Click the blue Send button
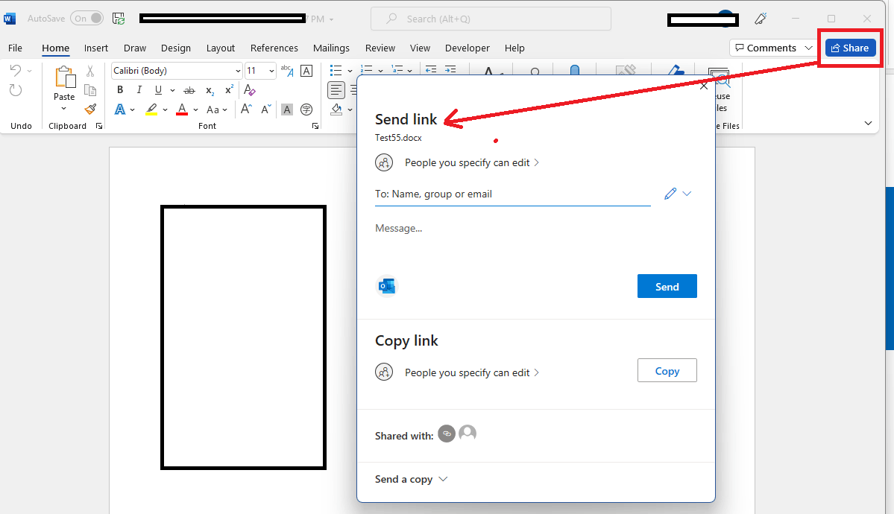 pos(667,286)
